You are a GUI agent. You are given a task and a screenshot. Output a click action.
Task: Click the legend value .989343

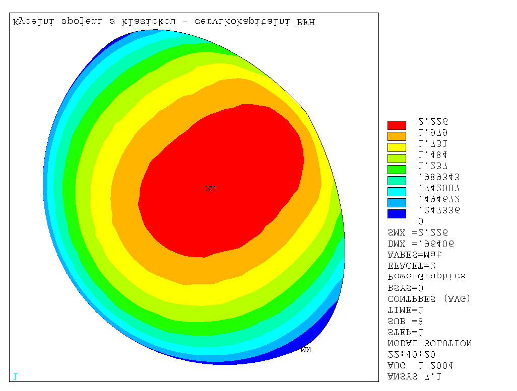point(439,177)
